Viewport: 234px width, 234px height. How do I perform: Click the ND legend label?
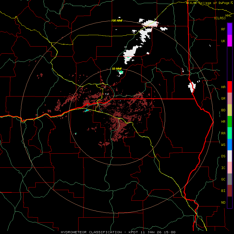[223, 202]
